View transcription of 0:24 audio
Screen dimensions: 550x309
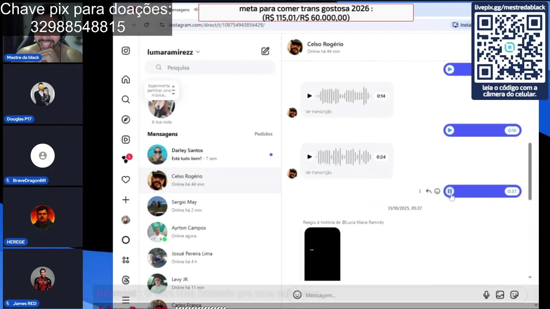point(318,173)
